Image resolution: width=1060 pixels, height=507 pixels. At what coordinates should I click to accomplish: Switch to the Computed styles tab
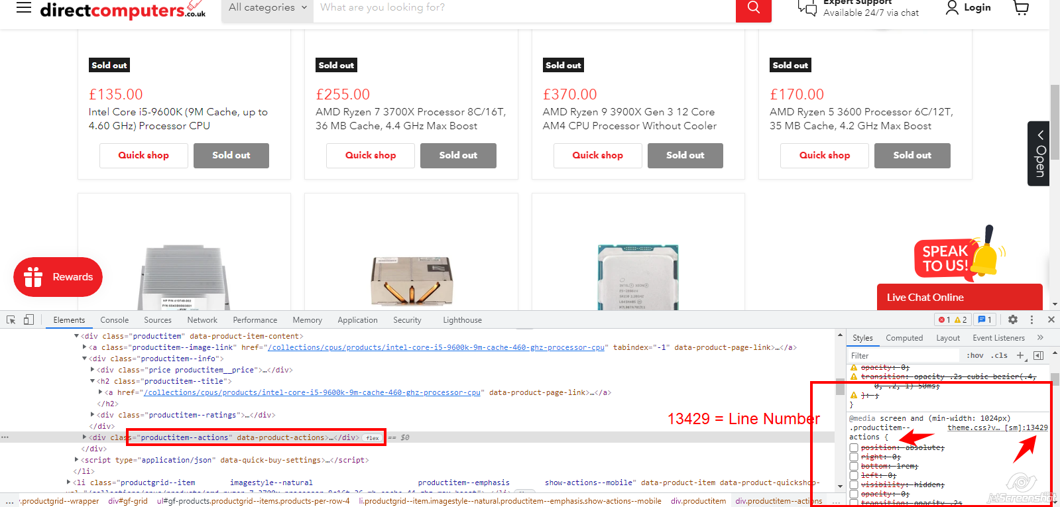[904, 337]
